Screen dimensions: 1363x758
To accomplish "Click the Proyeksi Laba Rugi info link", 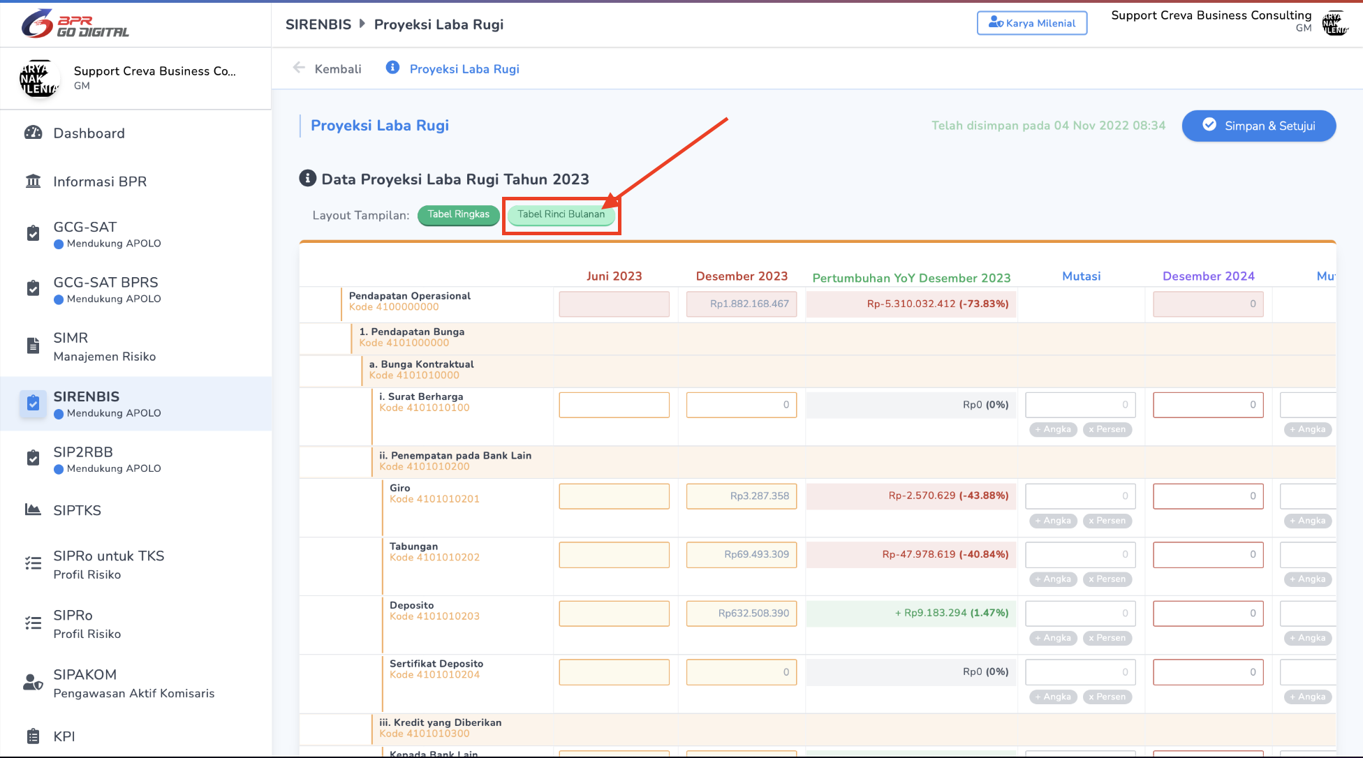I will pos(464,68).
